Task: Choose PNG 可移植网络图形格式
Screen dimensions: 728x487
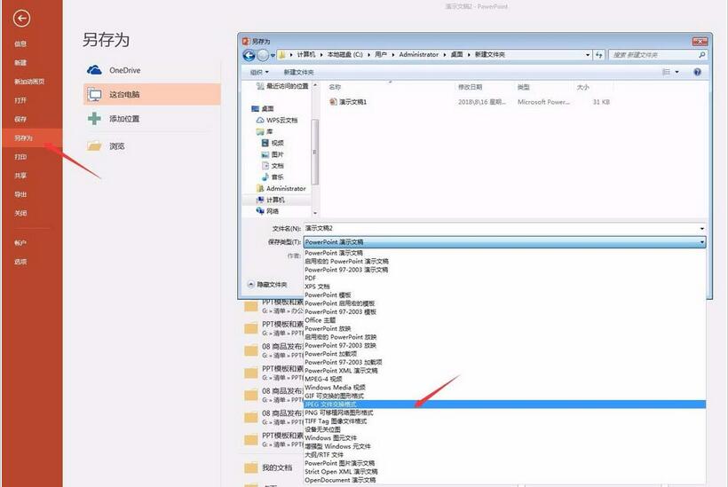Action: tap(339, 412)
